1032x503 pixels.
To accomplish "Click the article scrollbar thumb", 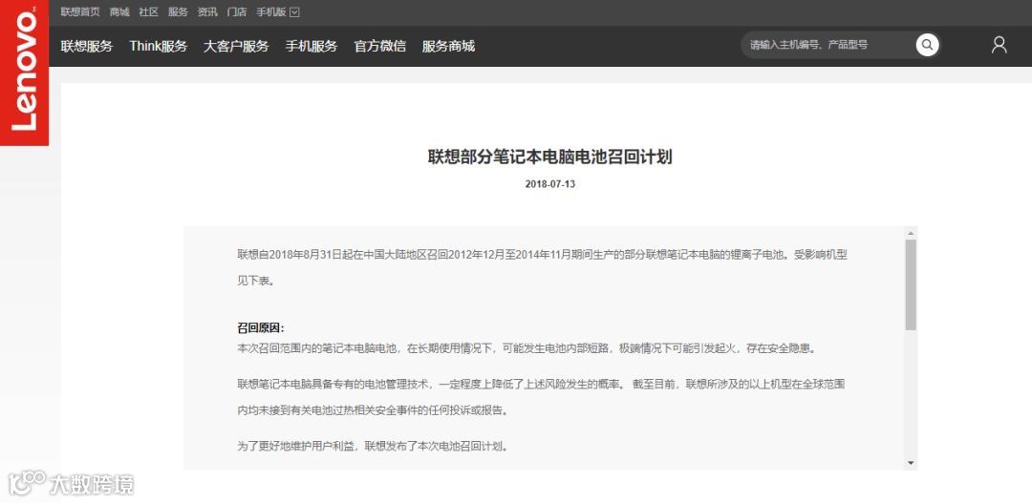I will (x=911, y=284).
